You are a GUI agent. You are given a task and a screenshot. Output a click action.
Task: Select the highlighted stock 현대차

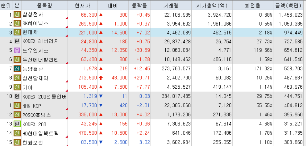point(30,32)
